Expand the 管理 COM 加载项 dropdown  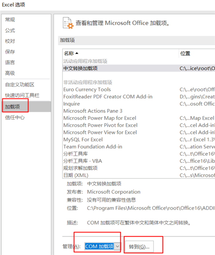(118, 246)
